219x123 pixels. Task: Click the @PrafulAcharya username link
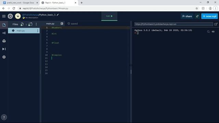30,15
